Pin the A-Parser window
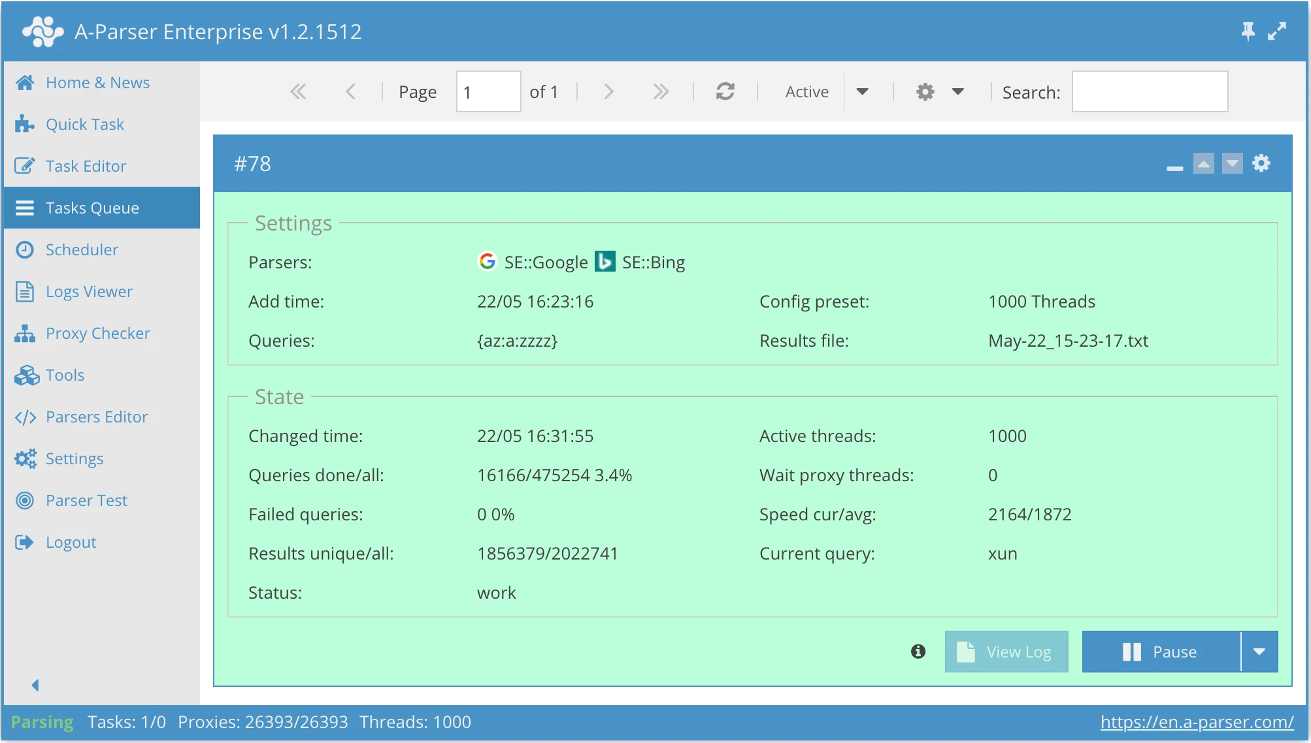The image size is (1311, 743). point(1248,31)
